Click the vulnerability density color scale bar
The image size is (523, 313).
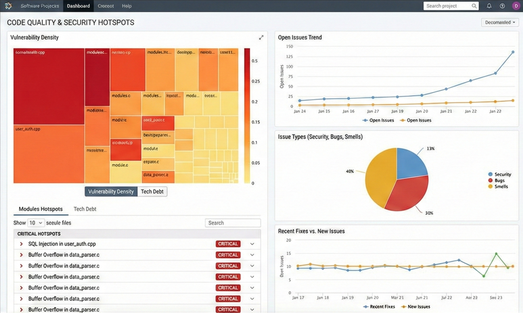point(247,116)
